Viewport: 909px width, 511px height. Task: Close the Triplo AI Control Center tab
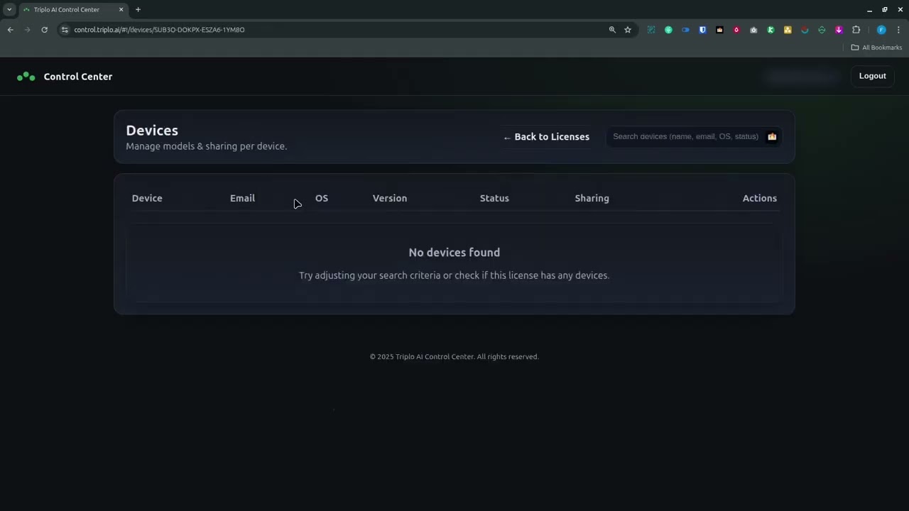point(121,10)
